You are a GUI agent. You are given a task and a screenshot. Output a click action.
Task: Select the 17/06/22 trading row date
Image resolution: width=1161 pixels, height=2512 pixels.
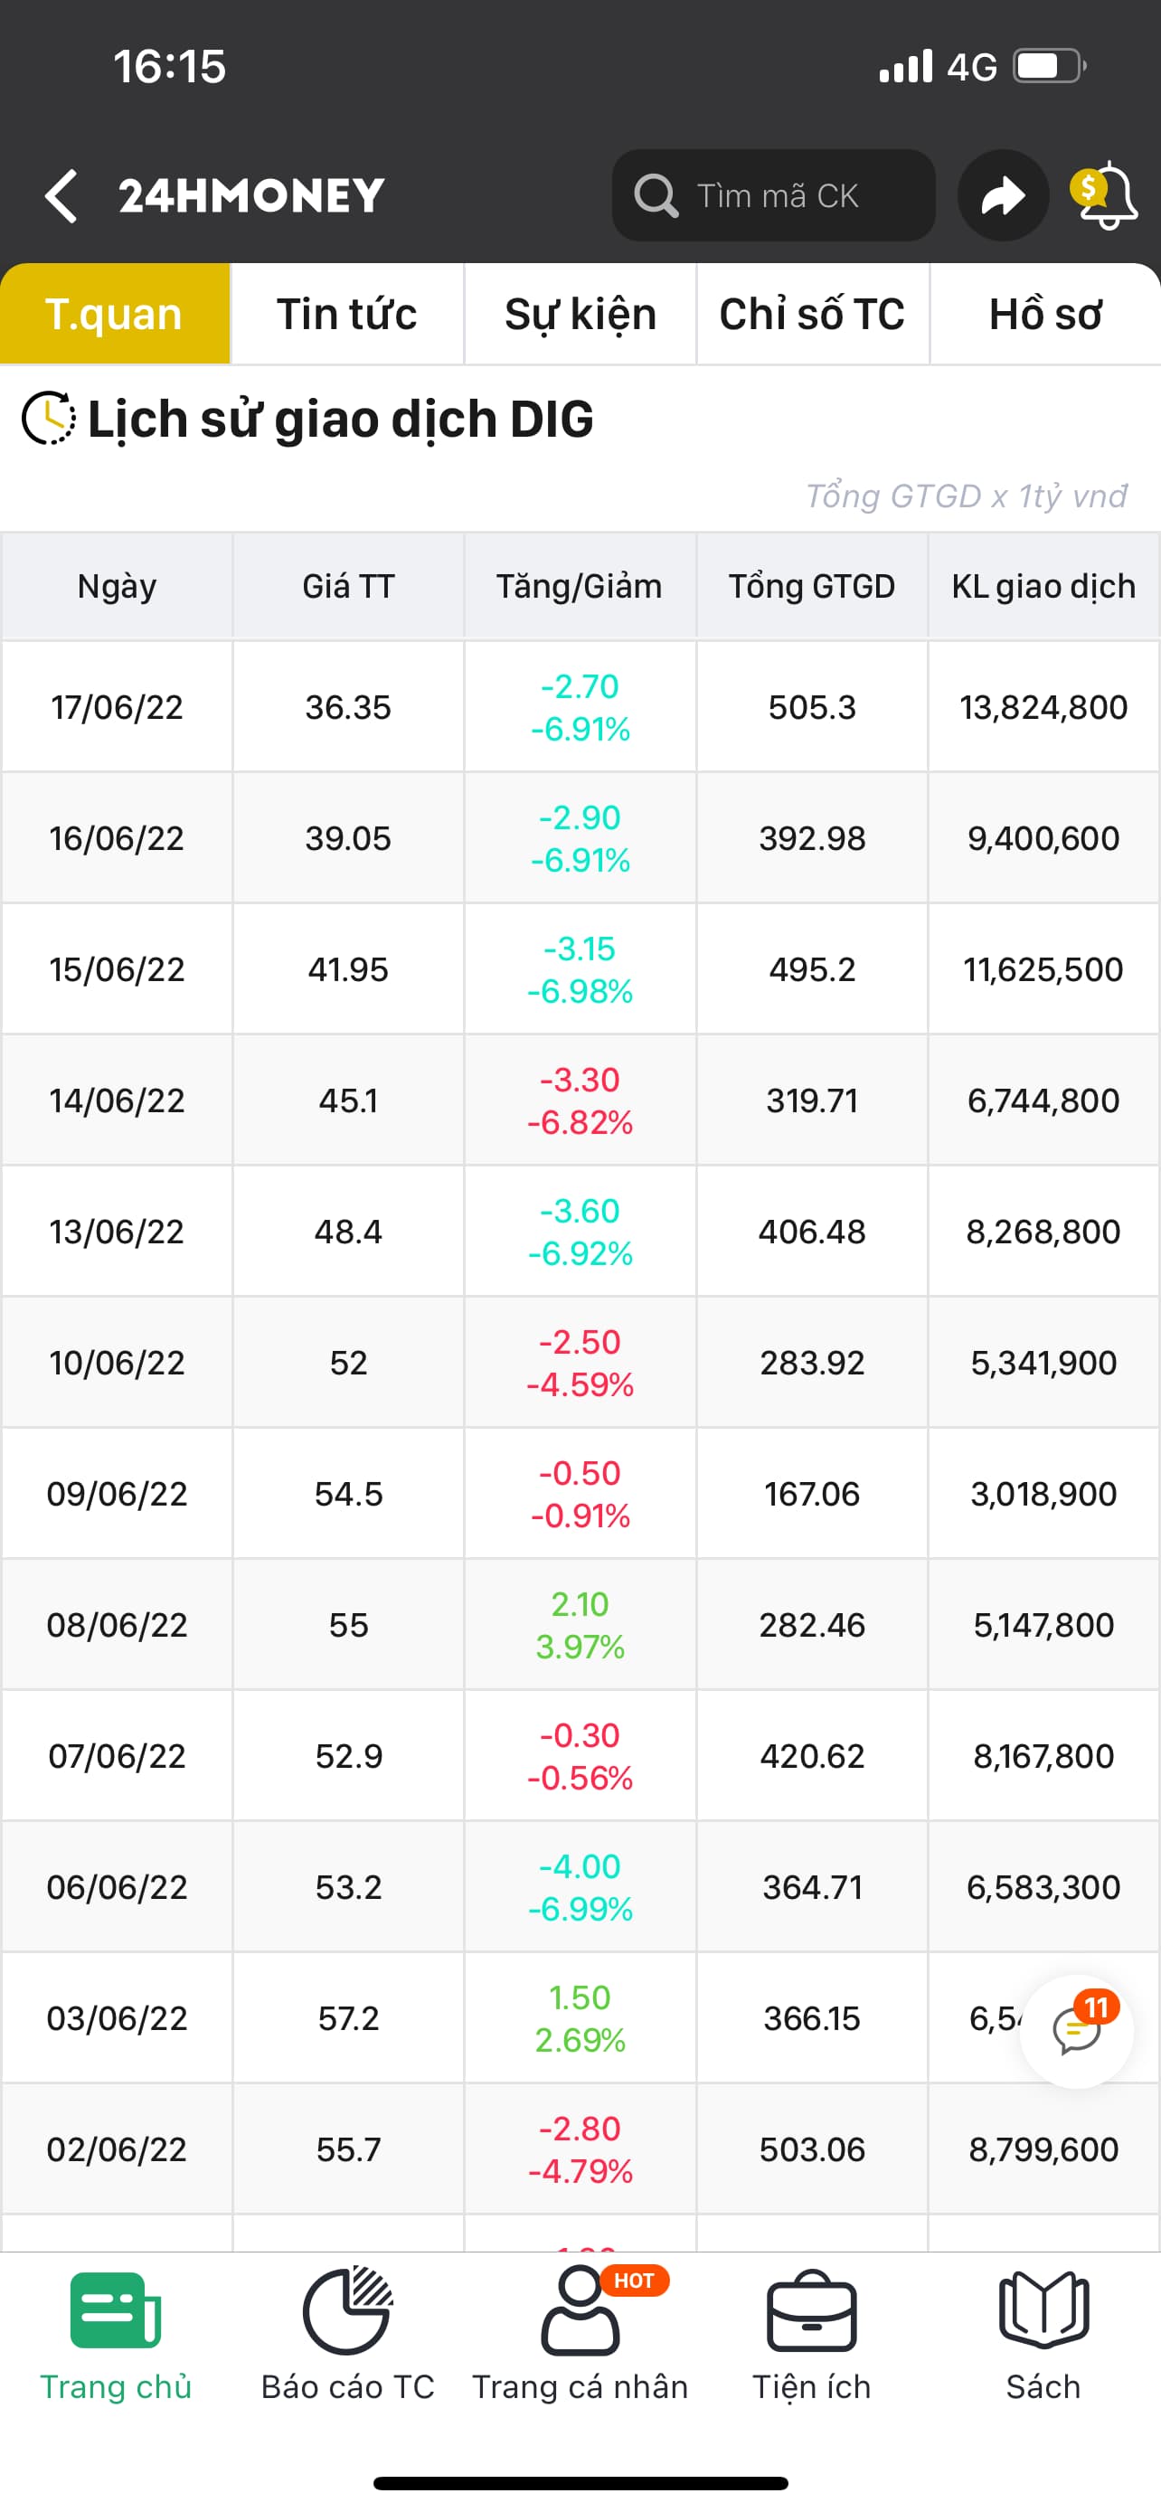[117, 707]
